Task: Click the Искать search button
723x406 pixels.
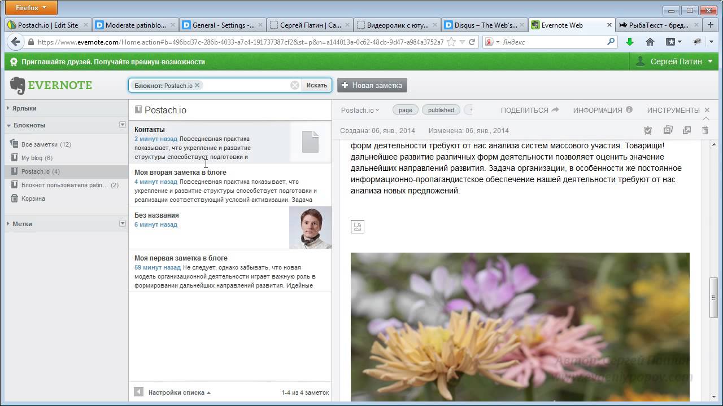Action: (x=316, y=85)
